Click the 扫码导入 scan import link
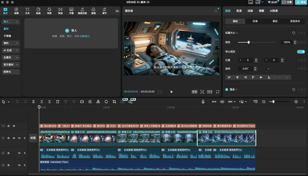Viewport: 308px width, 176px height. click(86, 36)
